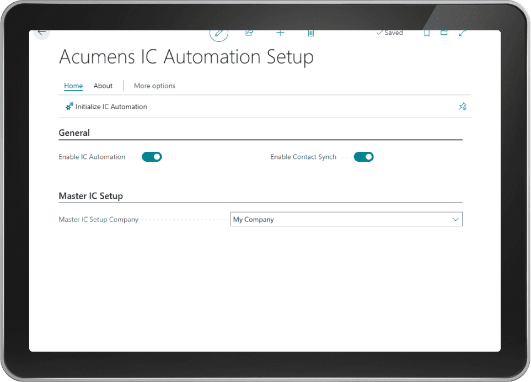The image size is (531, 382).
Task: Click the bookmark icon
Action: tap(427, 33)
